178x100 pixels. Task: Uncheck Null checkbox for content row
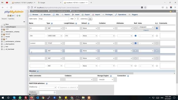tap(135, 43)
